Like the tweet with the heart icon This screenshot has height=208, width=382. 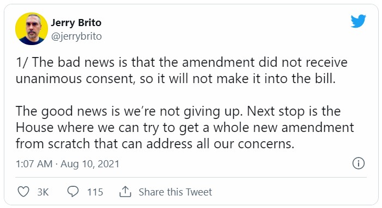pos(23,192)
